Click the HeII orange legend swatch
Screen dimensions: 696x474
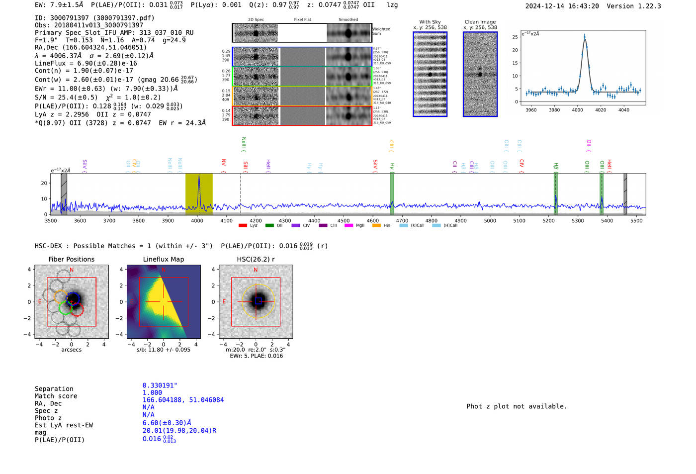tap(376, 225)
